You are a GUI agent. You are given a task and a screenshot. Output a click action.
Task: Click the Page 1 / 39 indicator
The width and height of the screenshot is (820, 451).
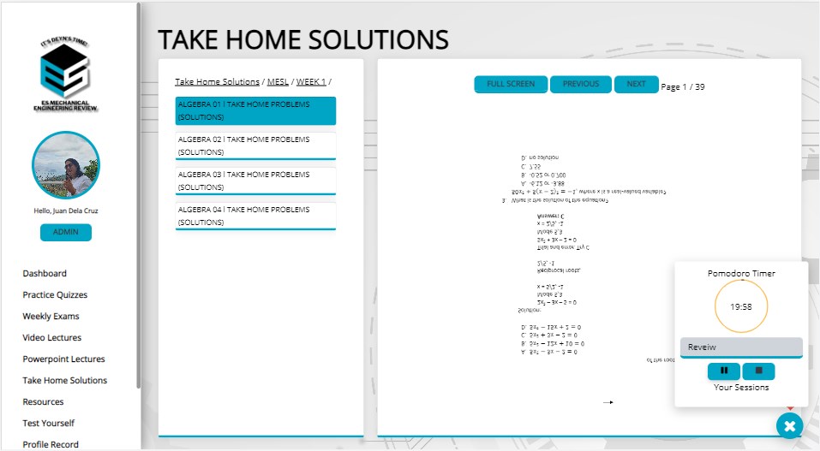click(682, 86)
